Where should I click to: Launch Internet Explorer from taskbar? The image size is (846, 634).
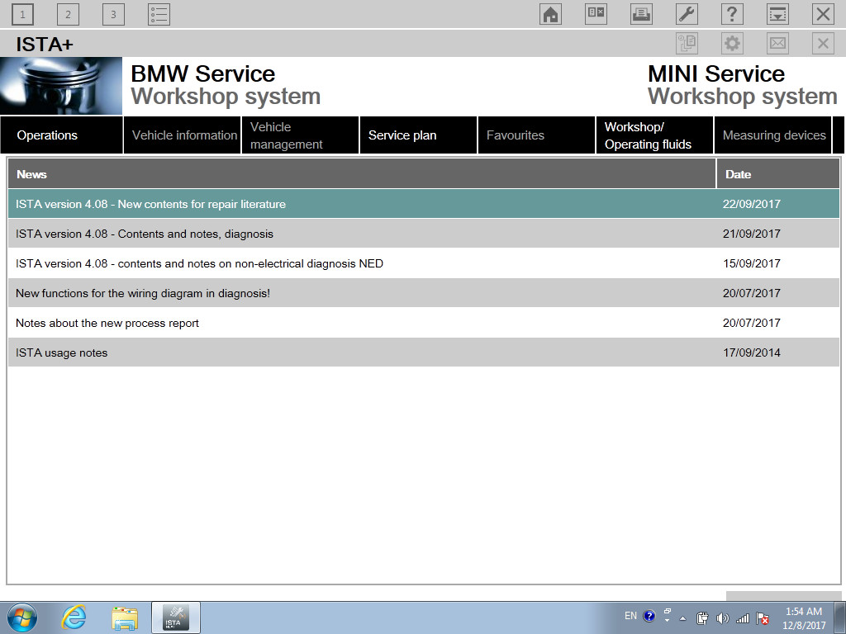click(74, 617)
